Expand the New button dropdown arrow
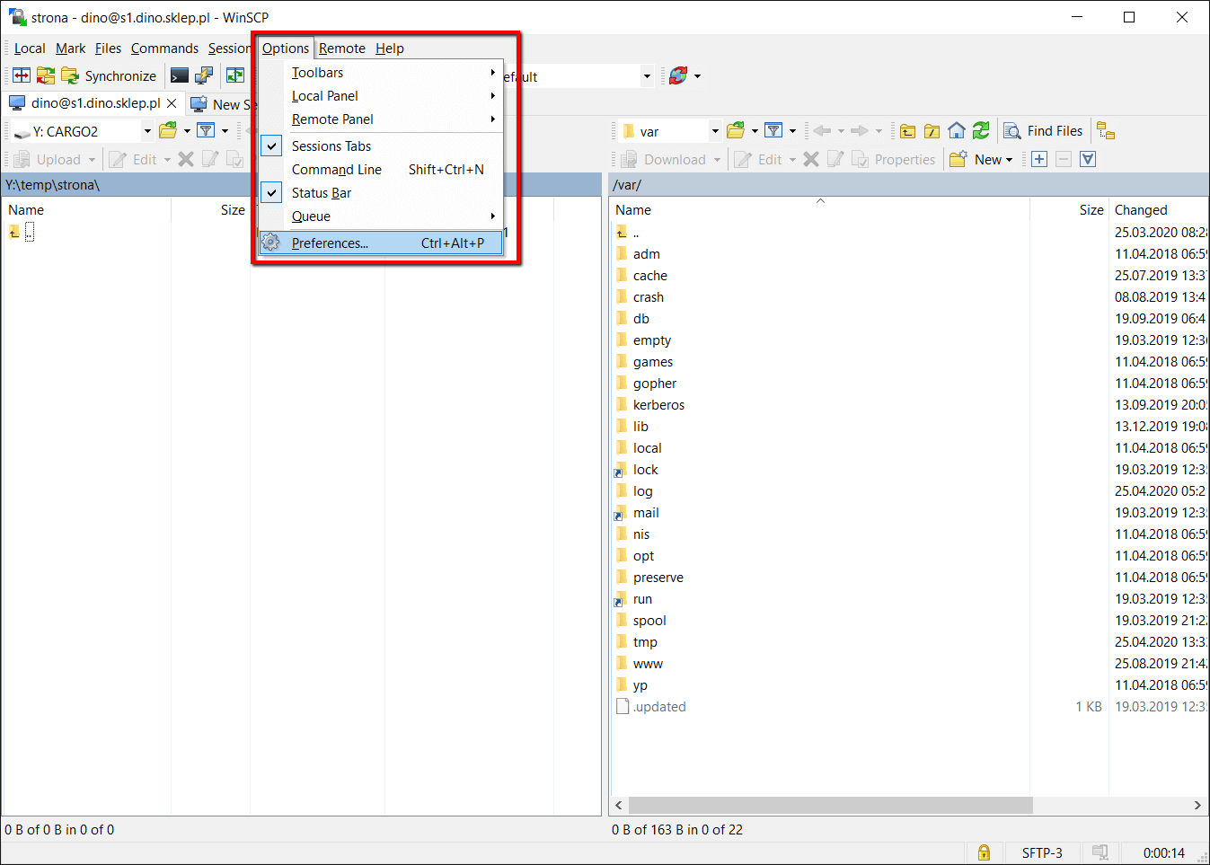 (1010, 159)
